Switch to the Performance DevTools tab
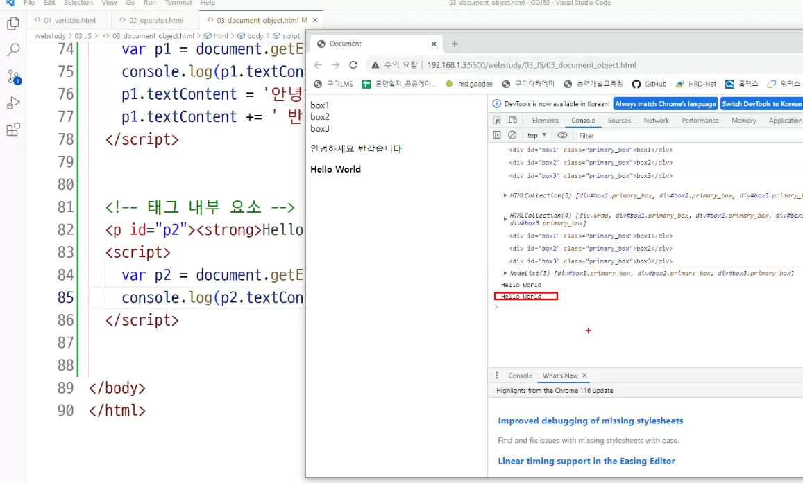Screen dimensions: 803x483 pyautogui.click(x=700, y=120)
